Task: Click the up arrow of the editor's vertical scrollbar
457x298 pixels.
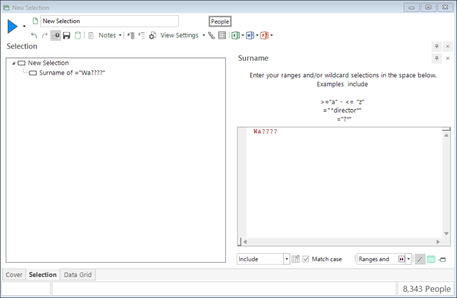Action: click(446, 135)
